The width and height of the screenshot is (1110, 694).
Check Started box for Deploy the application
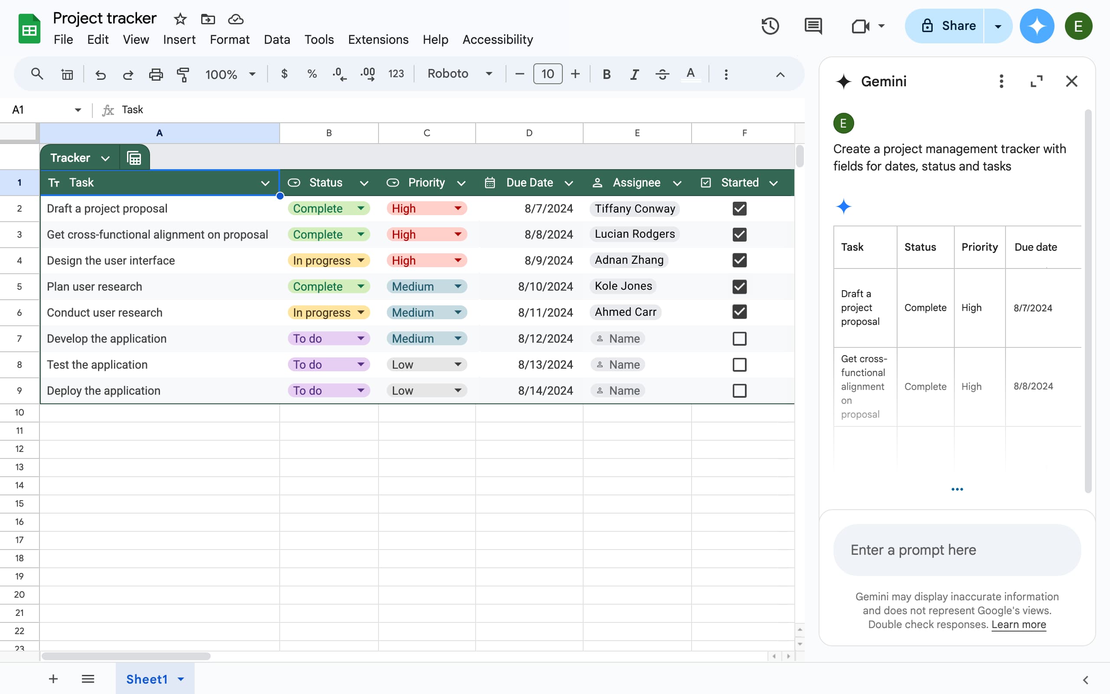tap(739, 391)
